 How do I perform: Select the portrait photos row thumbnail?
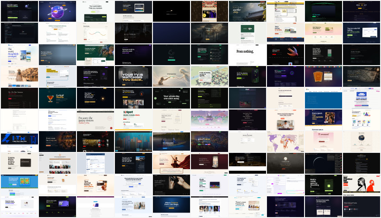pos(210,207)
